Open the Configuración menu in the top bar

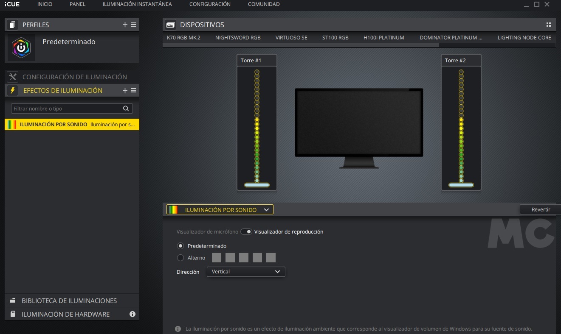coord(210,4)
